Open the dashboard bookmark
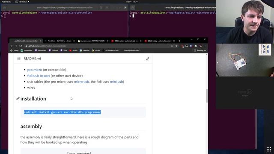 point(41,50)
